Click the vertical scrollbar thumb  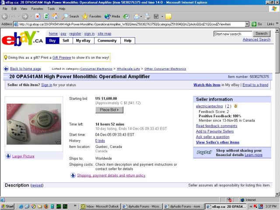pyautogui.click(x=277, y=53)
